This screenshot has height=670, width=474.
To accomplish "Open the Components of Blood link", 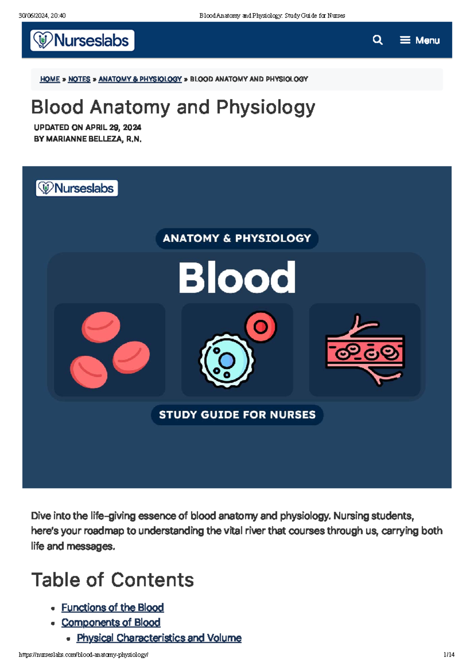I will pyautogui.click(x=110, y=623).
